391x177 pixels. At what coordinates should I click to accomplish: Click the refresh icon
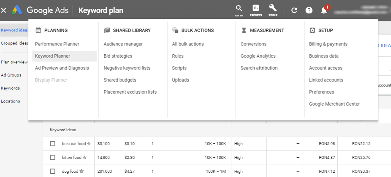tap(294, 11)
